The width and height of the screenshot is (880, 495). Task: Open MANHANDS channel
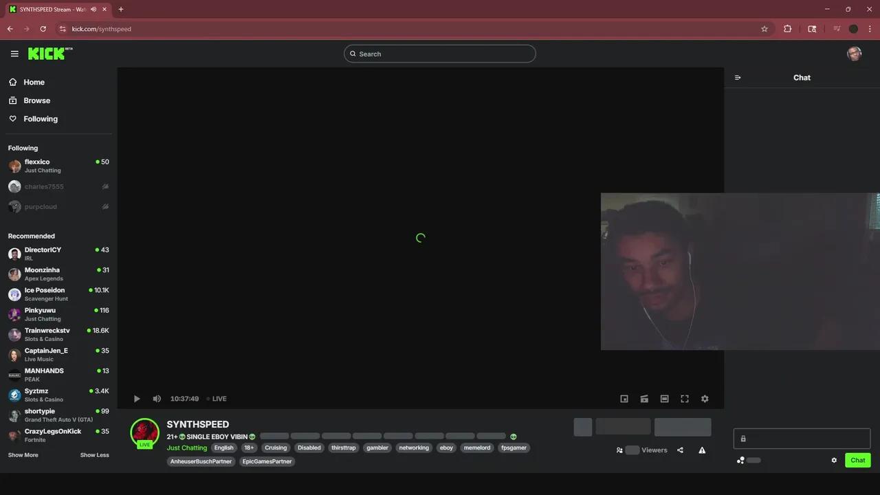tap(59, 375)
